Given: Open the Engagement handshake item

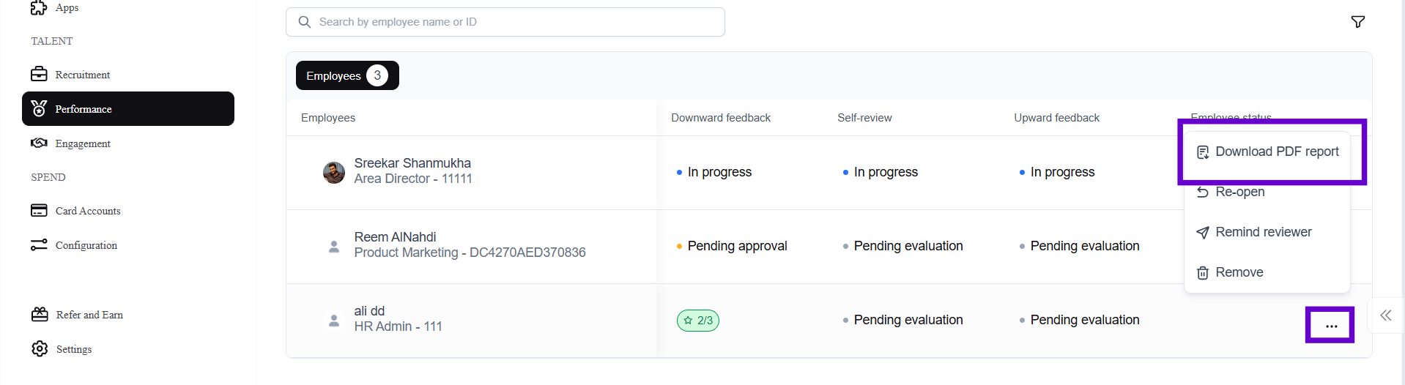Looking at the screenshot, I should click(x=82, y=143).
